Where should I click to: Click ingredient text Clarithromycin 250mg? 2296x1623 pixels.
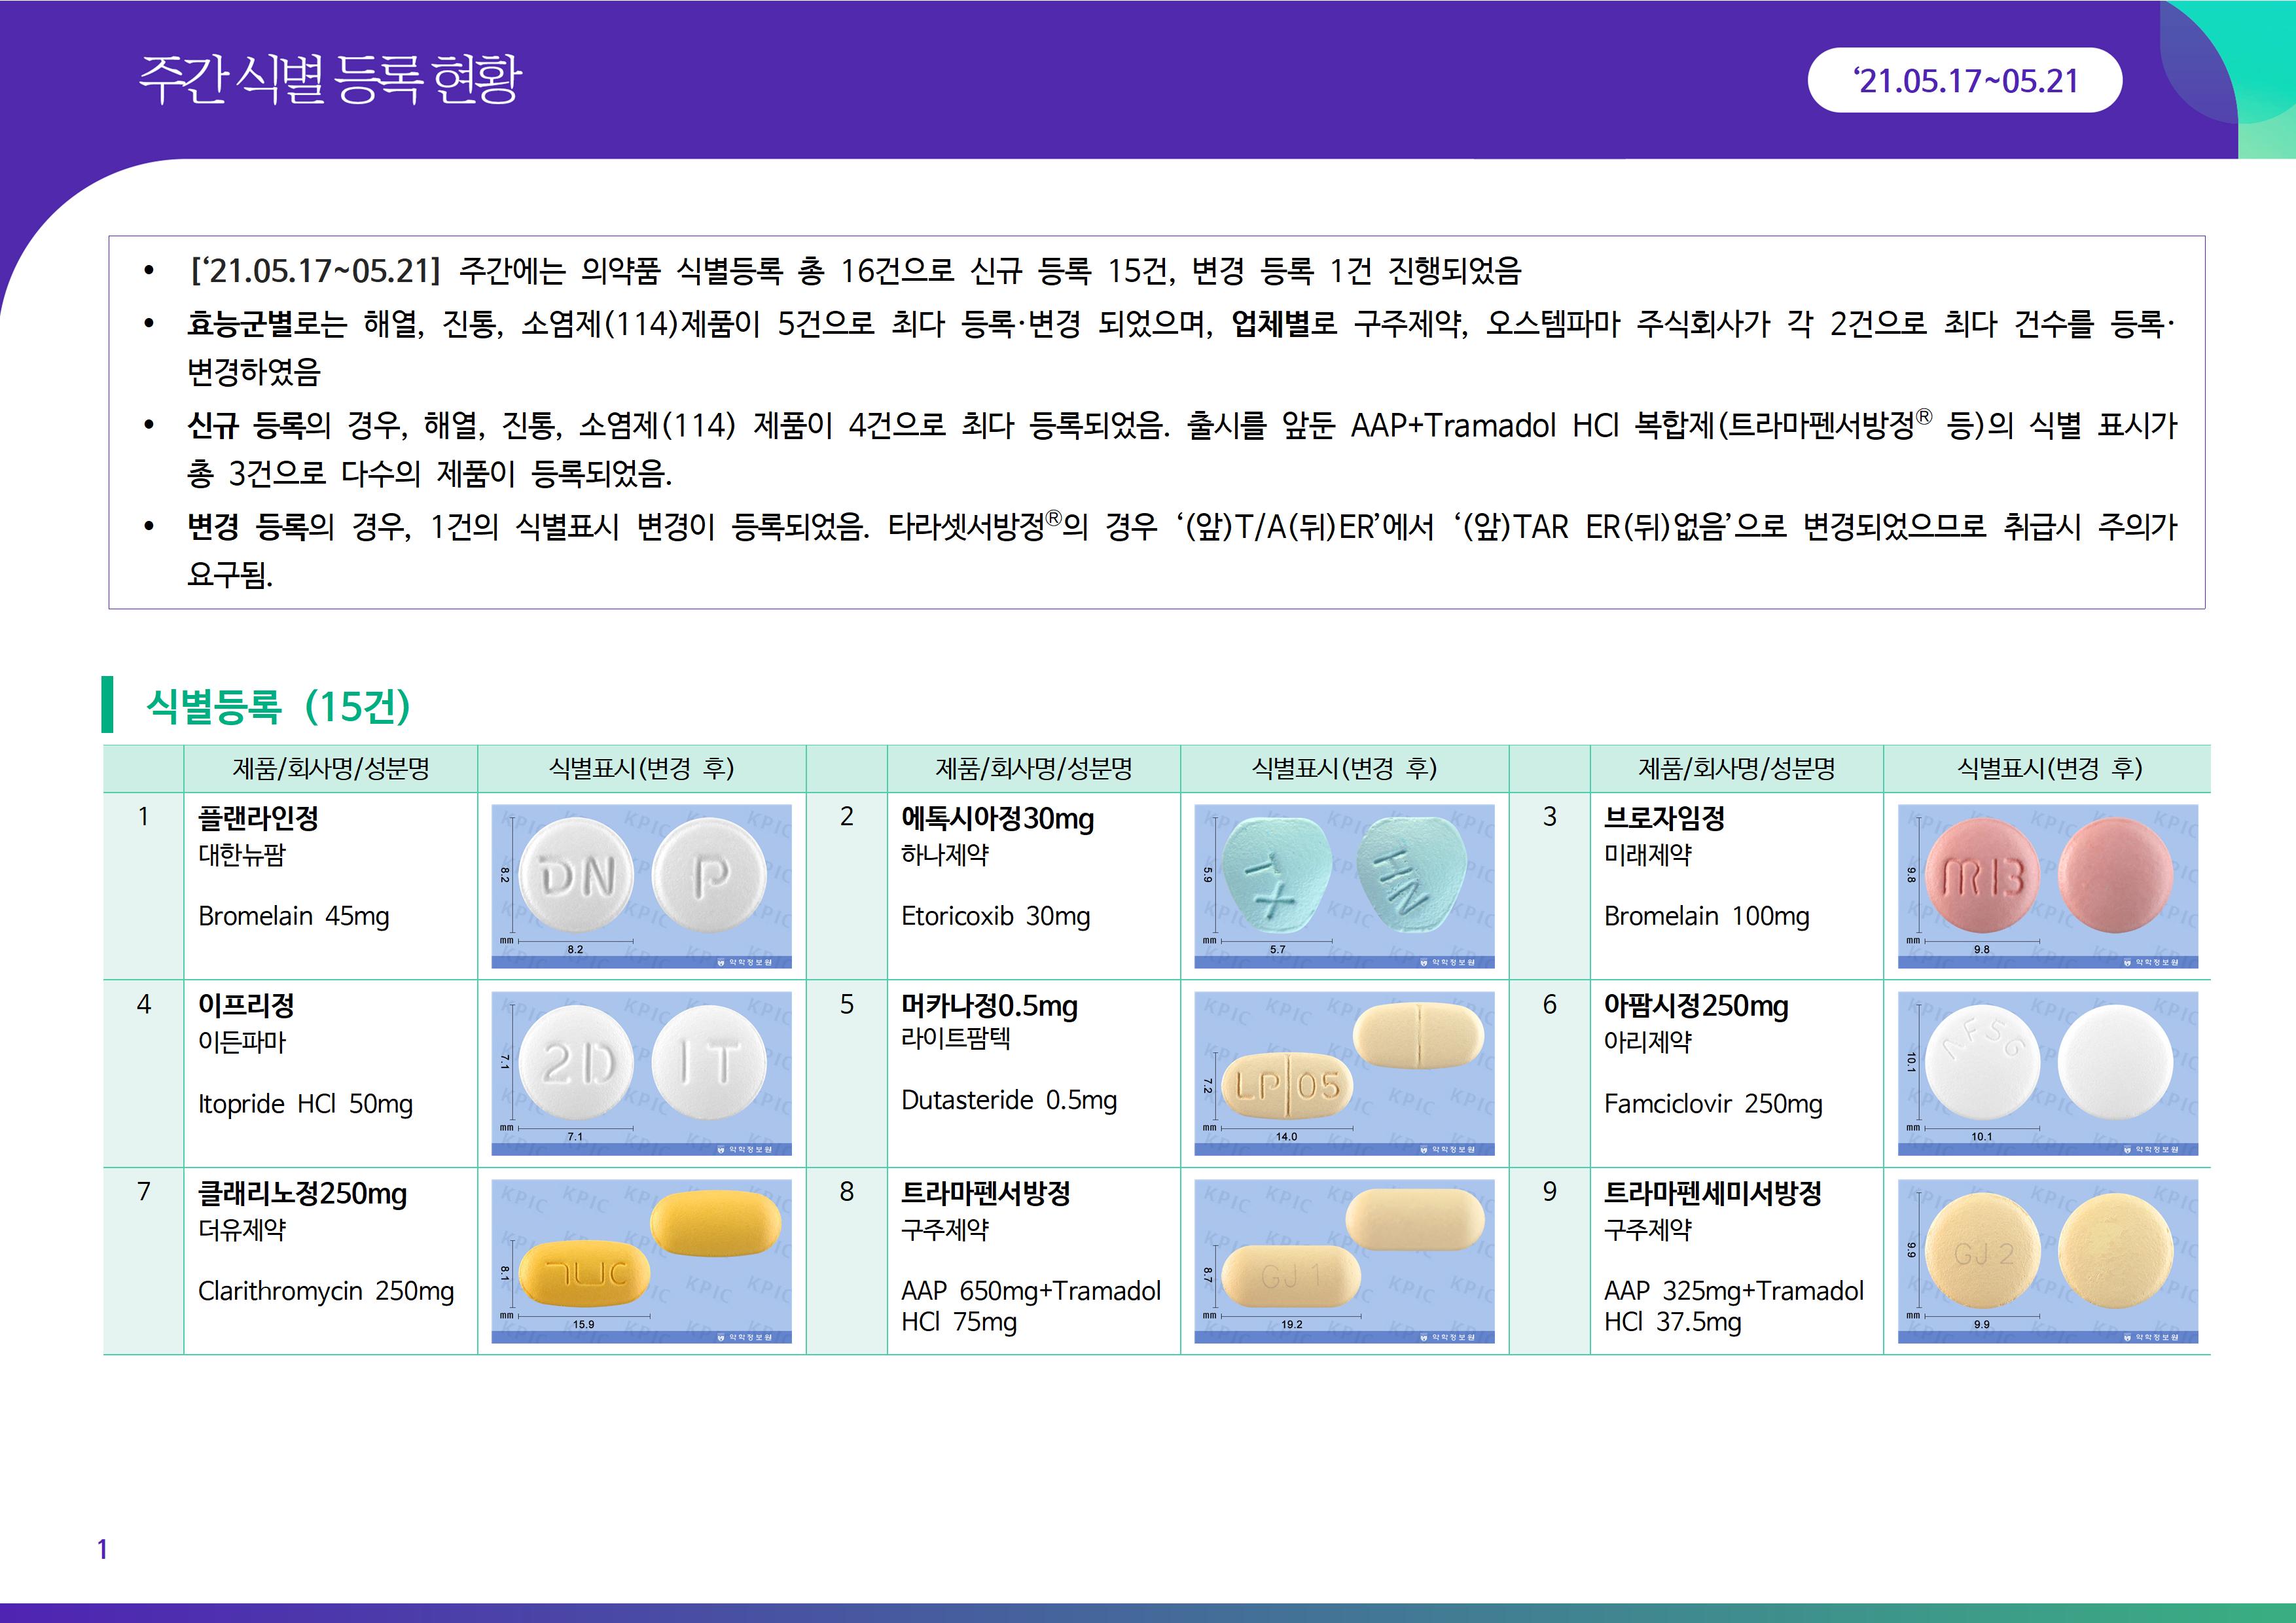[x=326, y=1291]
